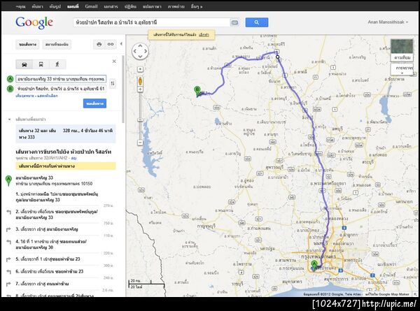Open ปฏิทิน (Calendar) in the top bar
Screen dimensions: 420x311
[x=130, y=6]
